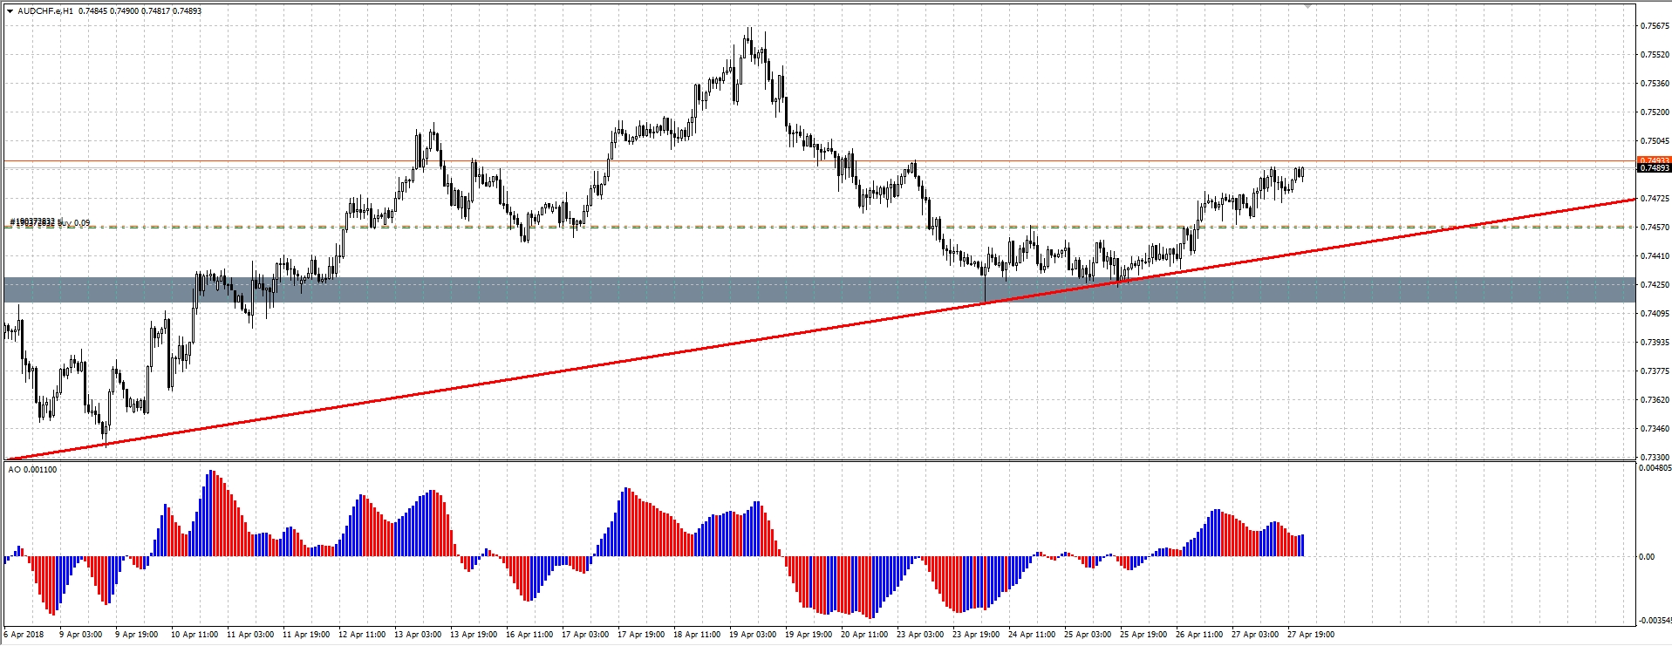Click the 16 Apr 11:00 time label
Image resolution: width=1672 pixels, height=646 pixels.
[x=529, y=635]
